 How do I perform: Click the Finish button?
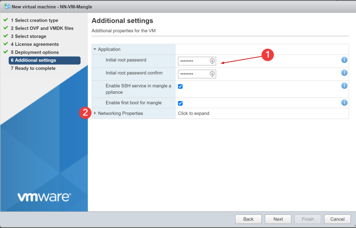tap(308, 219)
